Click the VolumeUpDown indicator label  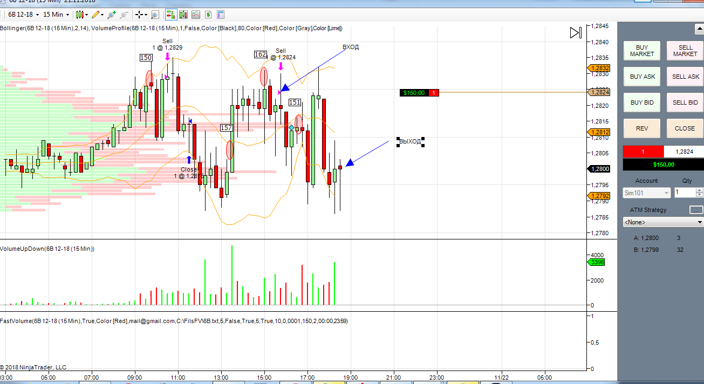47,249
